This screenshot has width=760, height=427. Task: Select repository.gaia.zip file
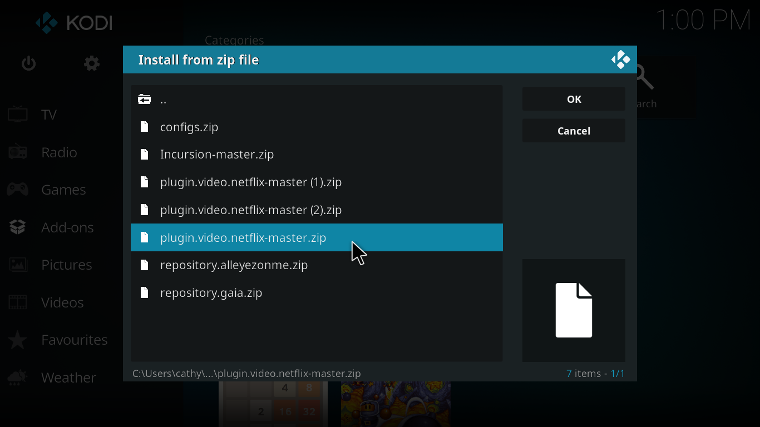pyautogui.click(x=317, y=292)
